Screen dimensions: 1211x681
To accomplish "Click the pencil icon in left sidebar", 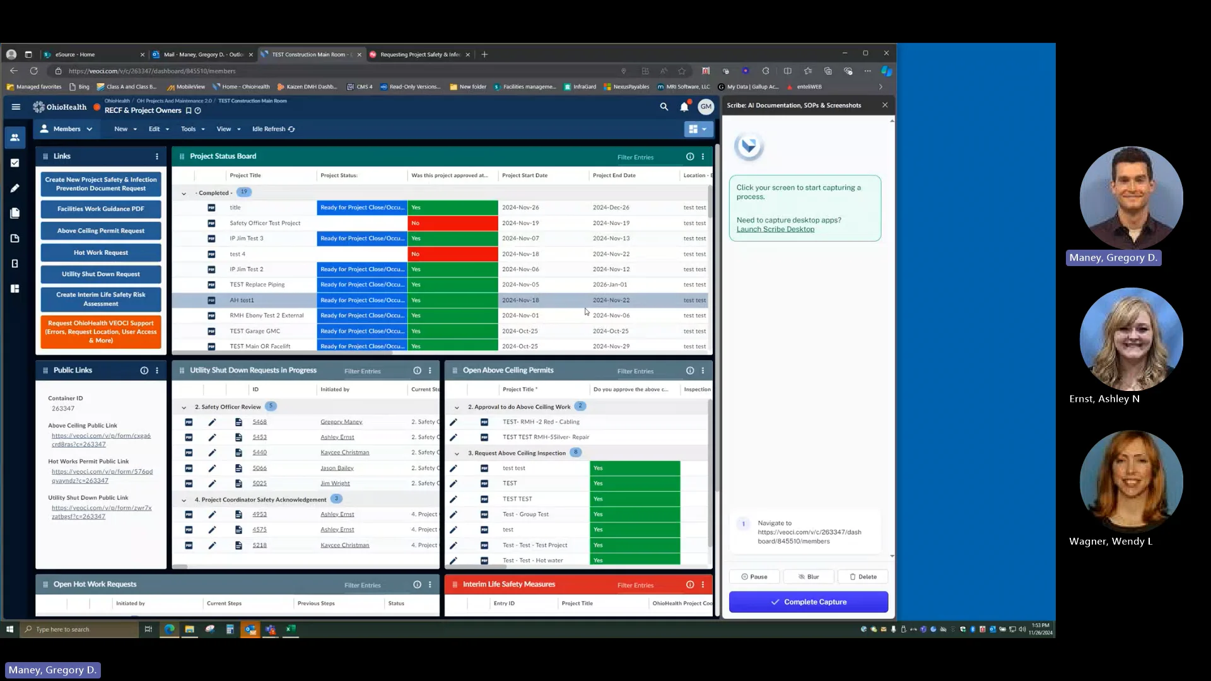I will pos(15,188).
